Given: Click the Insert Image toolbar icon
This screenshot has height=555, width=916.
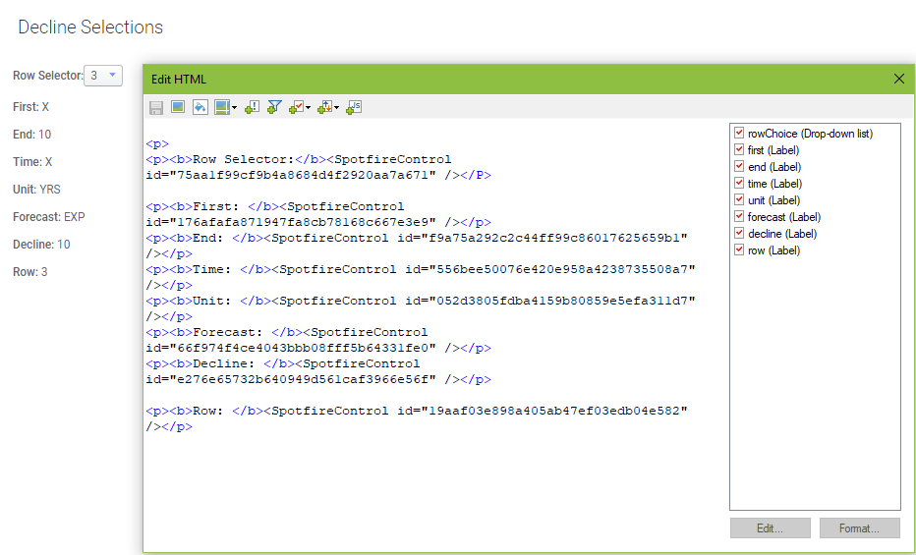Looking at the screenshot, I should [178, 107].
